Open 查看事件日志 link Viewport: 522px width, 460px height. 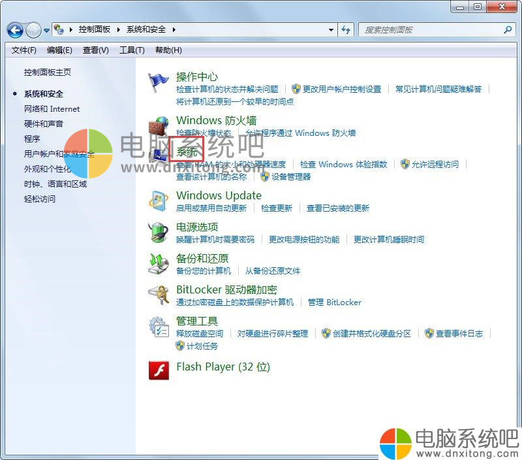click(x=459, y=334)
